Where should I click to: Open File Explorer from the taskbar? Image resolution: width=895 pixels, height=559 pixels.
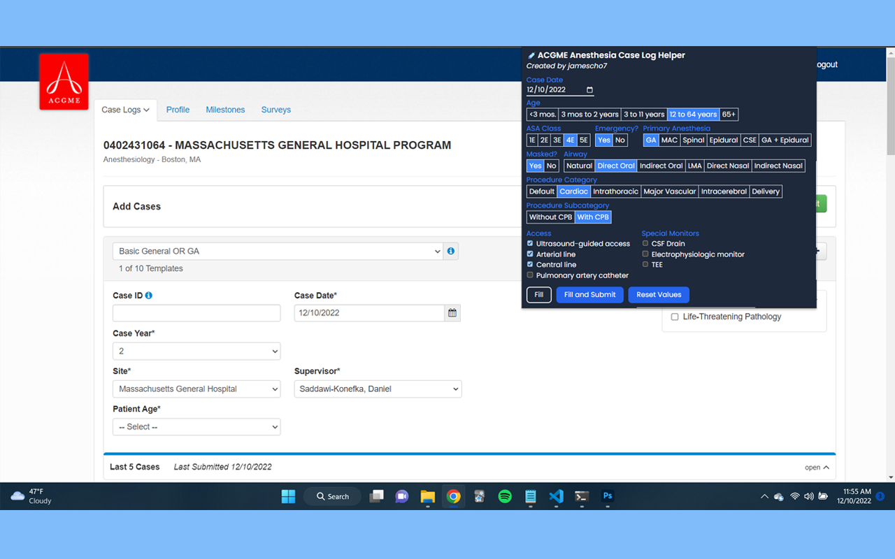pyautogui.click(x=428, y=496)
